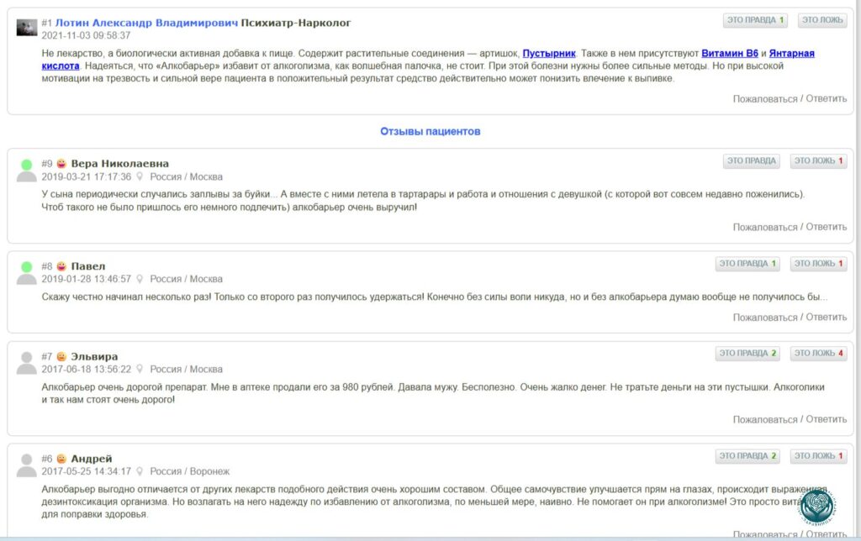Click Ответить under Павел's review
This screenshot has height=541, width=861.
pyautogui.click(x=826, y=318)
